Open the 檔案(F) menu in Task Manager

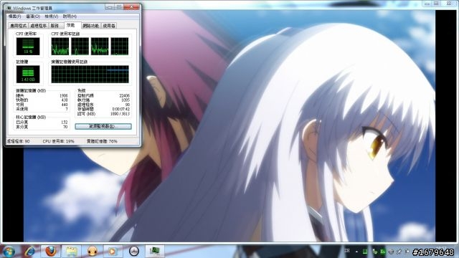pos(14,16)
